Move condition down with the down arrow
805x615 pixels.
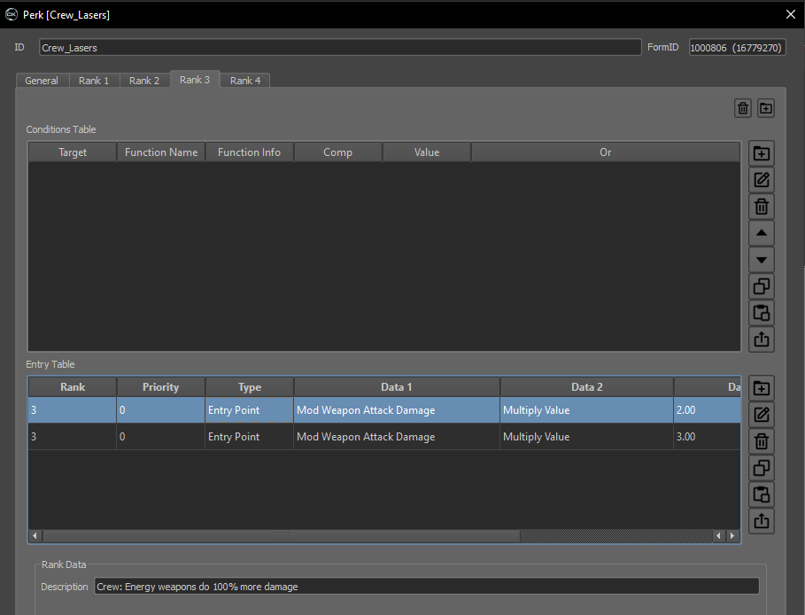click(762, 260)
